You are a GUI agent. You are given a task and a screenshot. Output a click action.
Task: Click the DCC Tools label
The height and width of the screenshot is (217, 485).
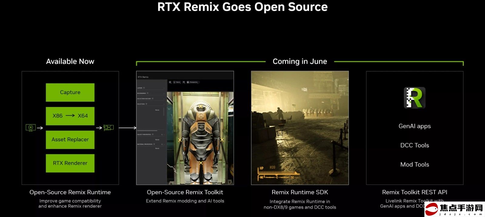(415, 145)
